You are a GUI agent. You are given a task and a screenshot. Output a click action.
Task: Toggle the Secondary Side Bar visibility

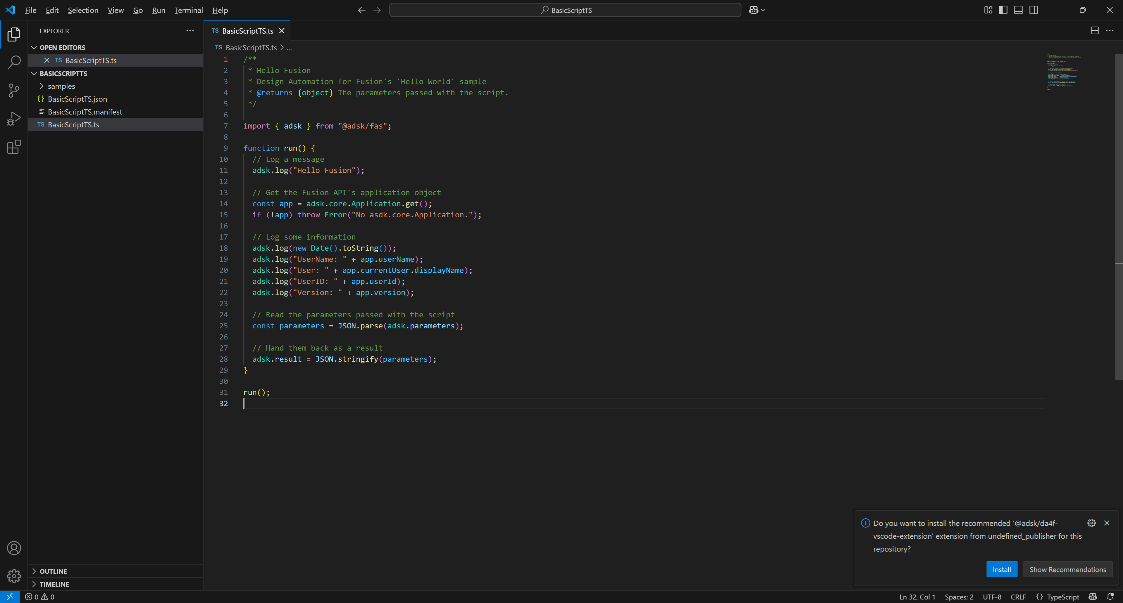pos(1034,10)
